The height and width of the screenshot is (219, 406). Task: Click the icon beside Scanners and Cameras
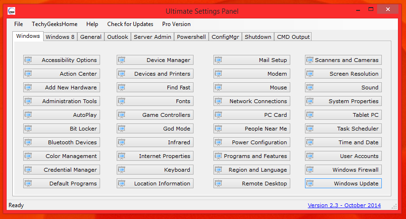coord(310,60)
